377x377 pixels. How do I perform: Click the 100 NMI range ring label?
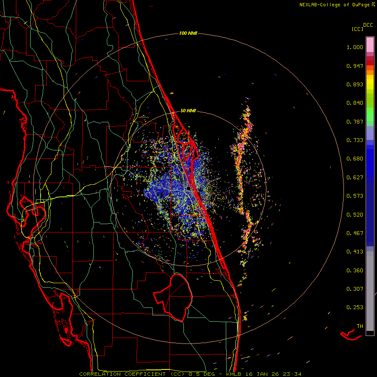point(188,33)
